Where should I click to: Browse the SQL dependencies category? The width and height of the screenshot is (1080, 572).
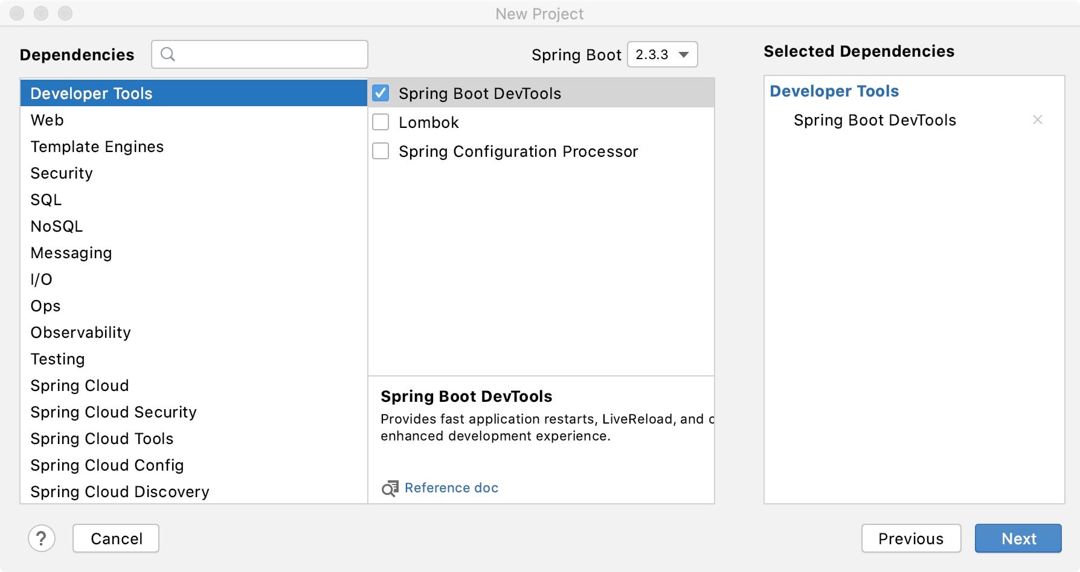[45, 200]
